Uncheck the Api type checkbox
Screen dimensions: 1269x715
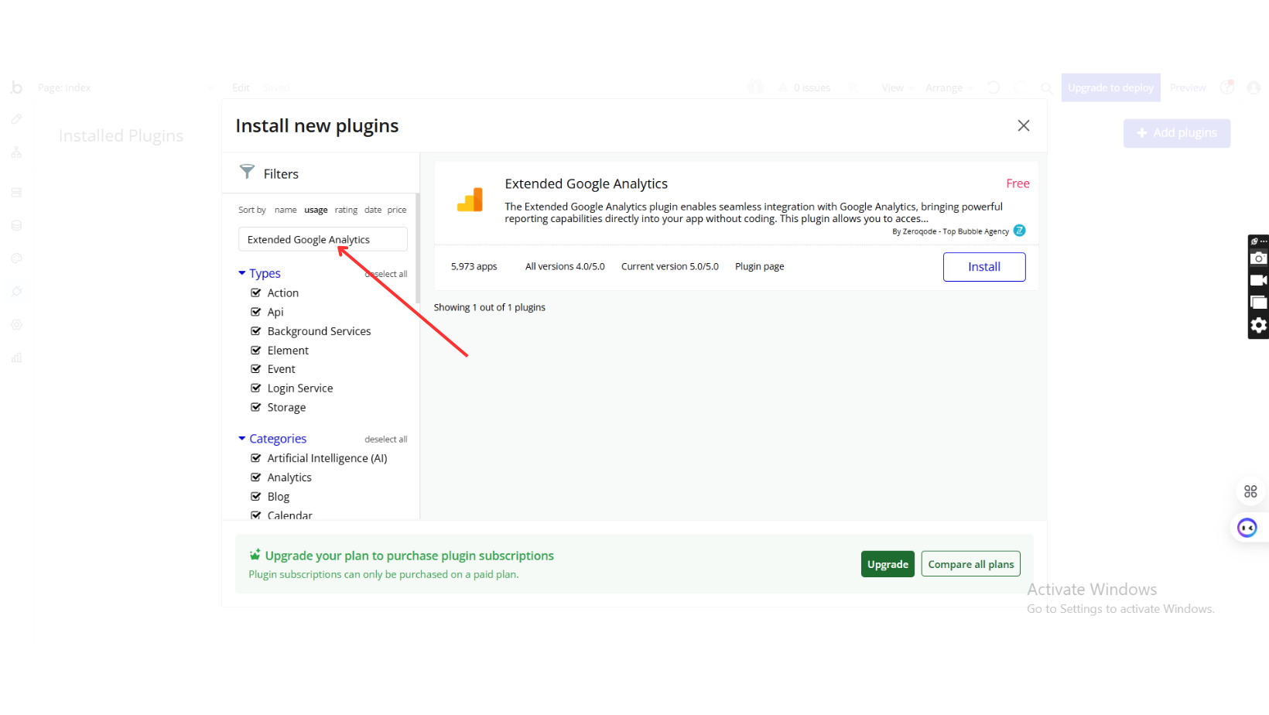click(255, 312)
